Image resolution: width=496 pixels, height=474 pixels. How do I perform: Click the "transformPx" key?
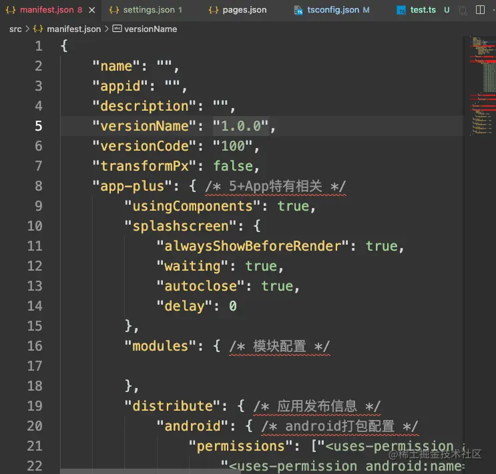tap(144, 166)
